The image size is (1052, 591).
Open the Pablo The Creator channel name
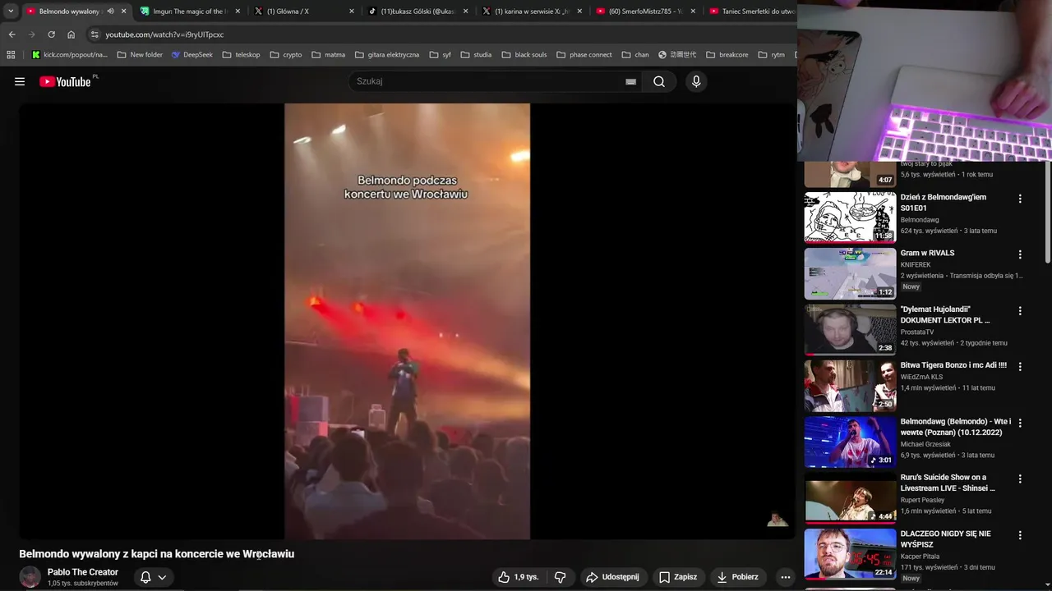point(83,572)
